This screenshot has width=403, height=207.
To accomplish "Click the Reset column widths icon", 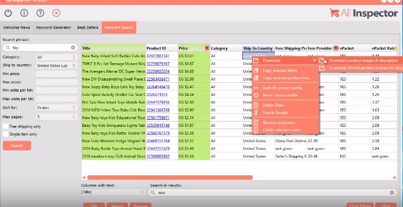I will 256,95.
